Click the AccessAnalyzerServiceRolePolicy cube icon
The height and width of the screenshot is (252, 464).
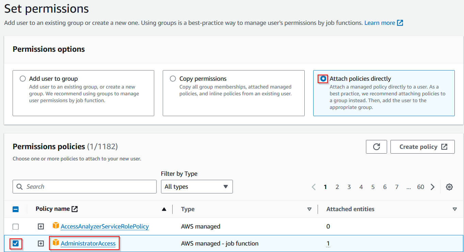click(56, 226)
